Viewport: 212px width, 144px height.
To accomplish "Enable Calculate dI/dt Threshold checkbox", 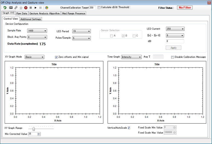I will pyautogui.click(x=99, y=8).
